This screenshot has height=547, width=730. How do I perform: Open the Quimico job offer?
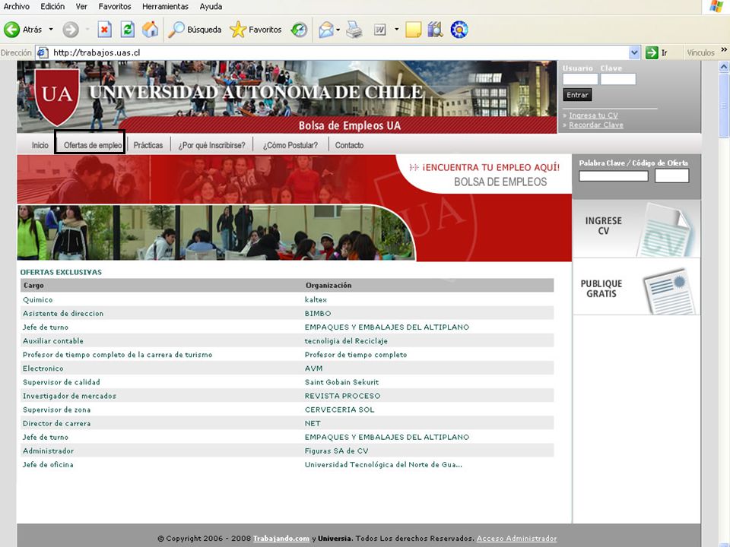[x=38, y=299]
